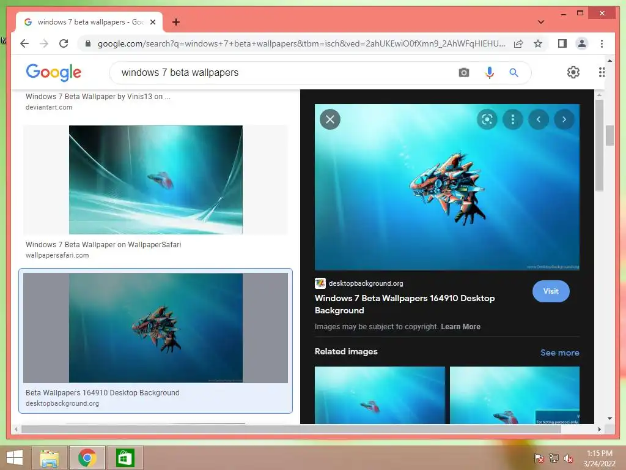
Task: Go to next image in preview
Action: 564,119
